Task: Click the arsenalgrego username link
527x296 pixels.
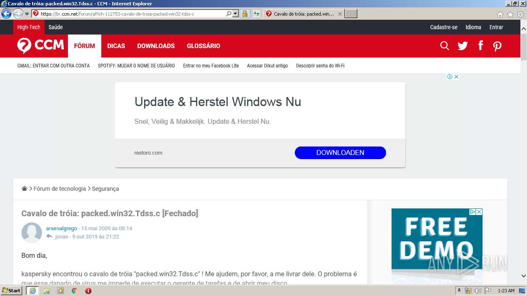Action: pyautogui.click(x=61, y=228)
